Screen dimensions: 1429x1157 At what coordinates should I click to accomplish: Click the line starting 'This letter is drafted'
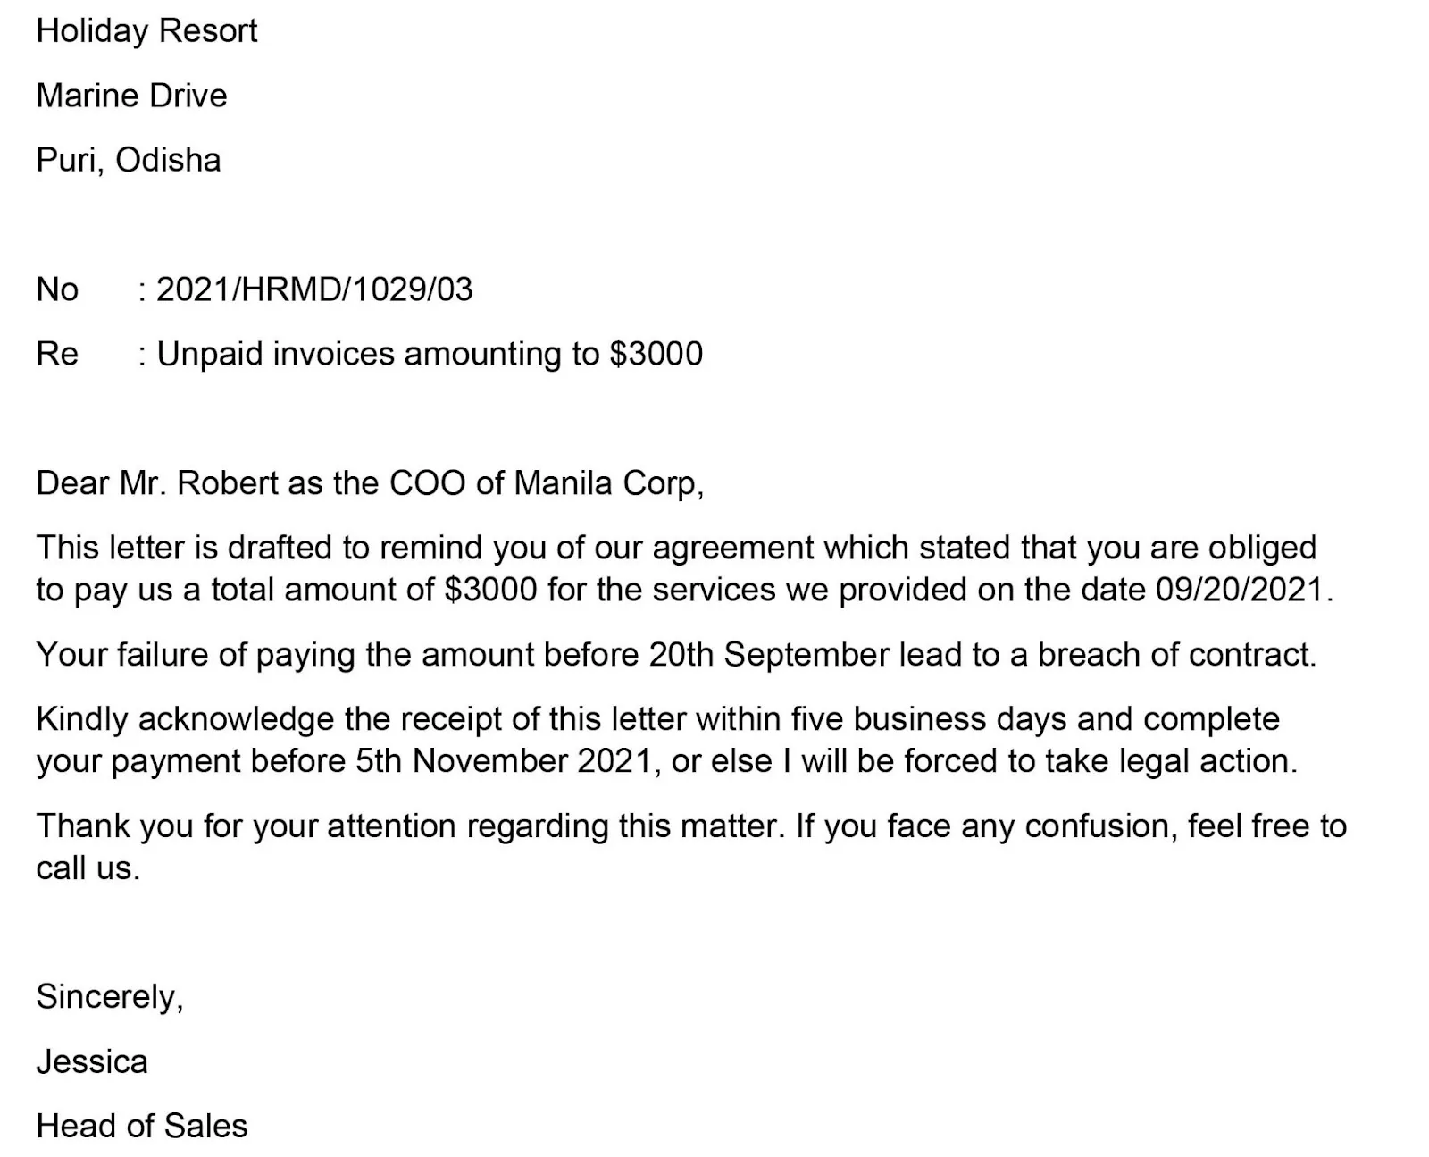click(x=676, y=548)
